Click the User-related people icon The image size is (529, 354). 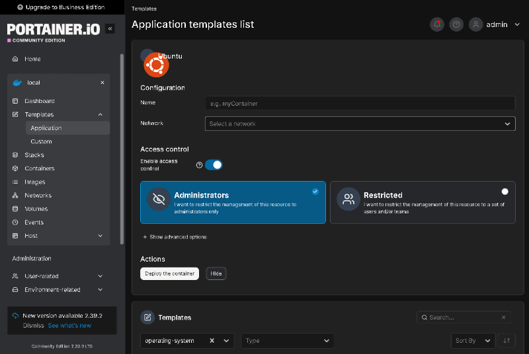click(15, 276)
